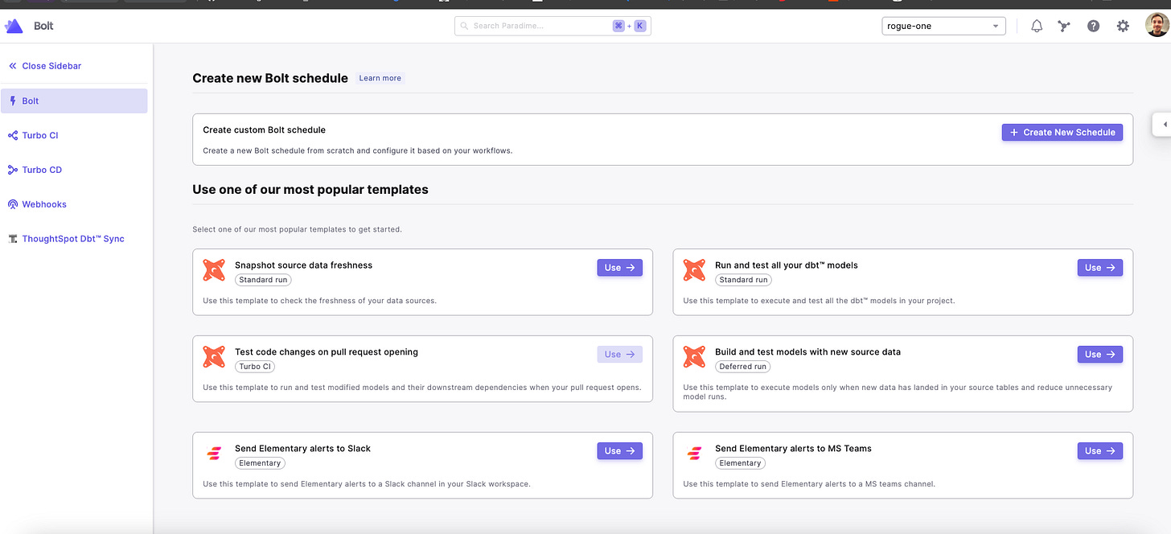Click Send Elementary alerts to Slack title

[x=302, y=449]
